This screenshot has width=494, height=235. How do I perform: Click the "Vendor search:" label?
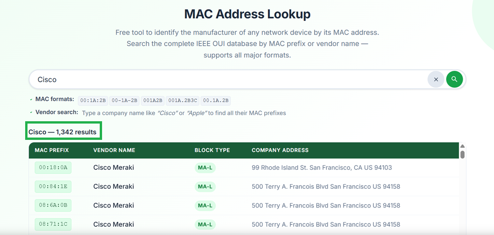pos(57,112)
